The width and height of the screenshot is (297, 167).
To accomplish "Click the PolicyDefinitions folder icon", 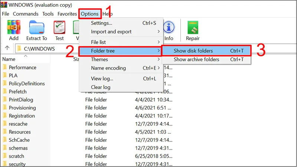I will coord(5,83).
